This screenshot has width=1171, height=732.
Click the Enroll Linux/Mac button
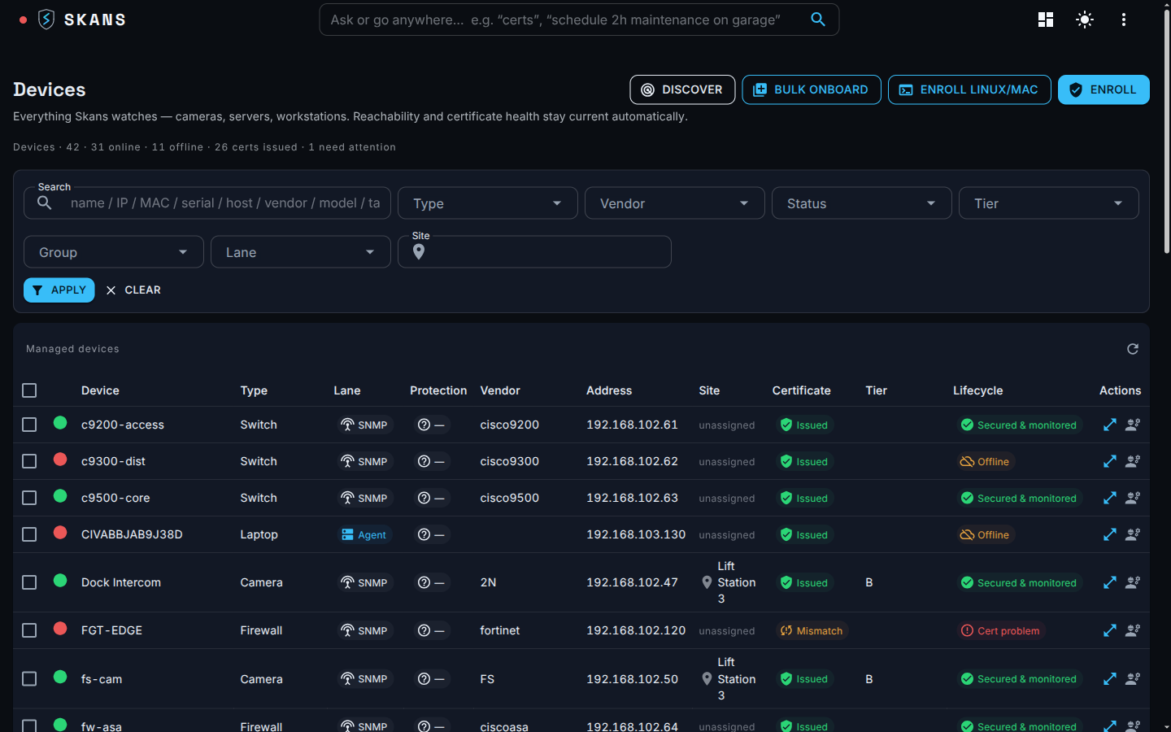(x=969, y=89)
